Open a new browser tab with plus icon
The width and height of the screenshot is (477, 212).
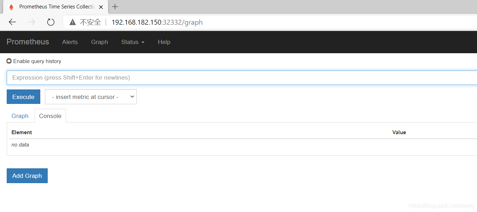[115, 7]
